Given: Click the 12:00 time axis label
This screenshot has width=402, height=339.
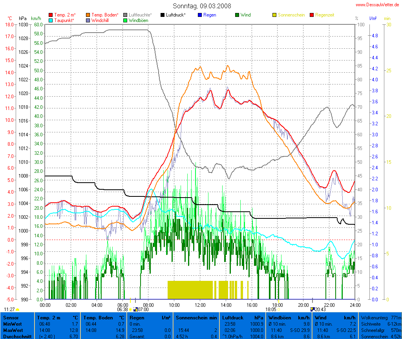Looking at the screenshot, I should point(200,305).
